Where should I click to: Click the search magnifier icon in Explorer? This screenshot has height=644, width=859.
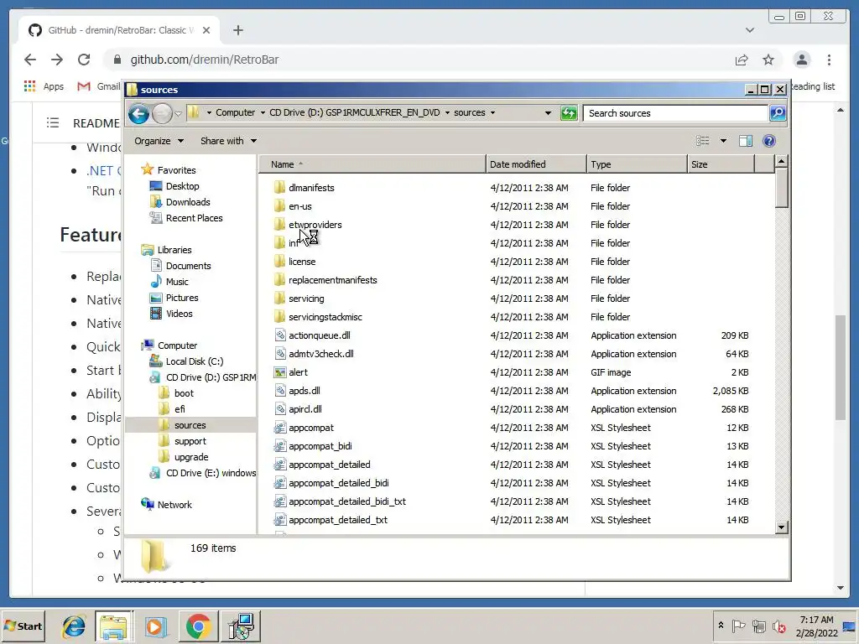tap(778, 113)
